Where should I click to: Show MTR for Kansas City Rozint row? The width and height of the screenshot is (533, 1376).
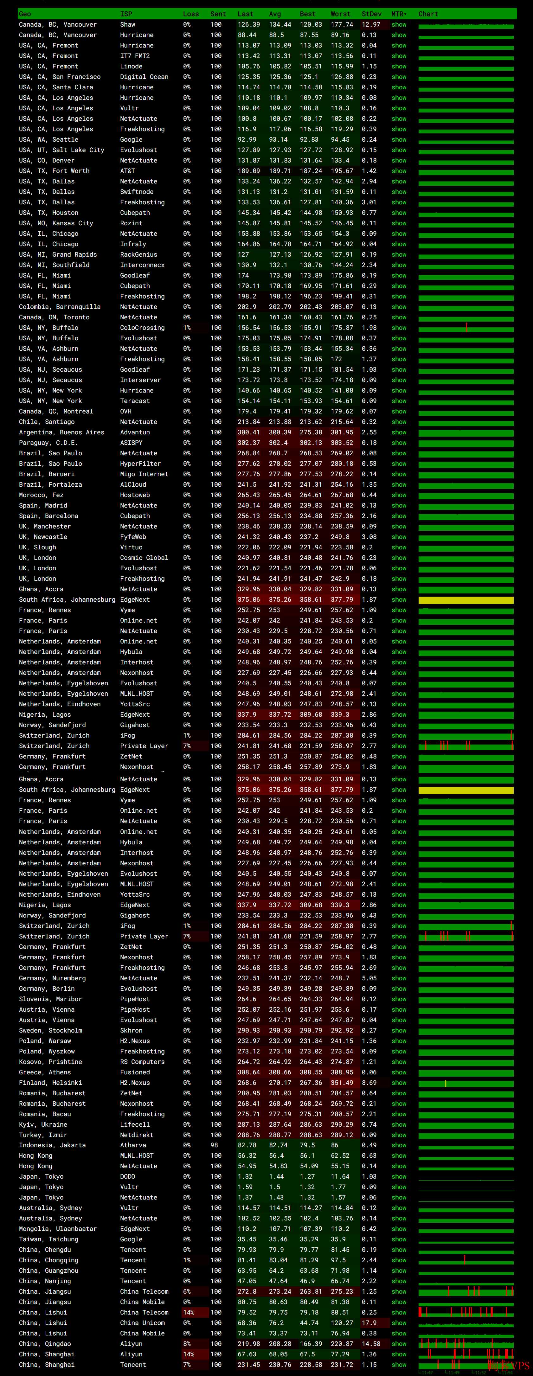[399, 223]
